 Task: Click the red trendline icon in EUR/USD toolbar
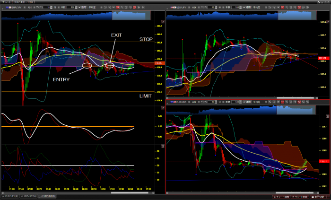tap(299, 102)
